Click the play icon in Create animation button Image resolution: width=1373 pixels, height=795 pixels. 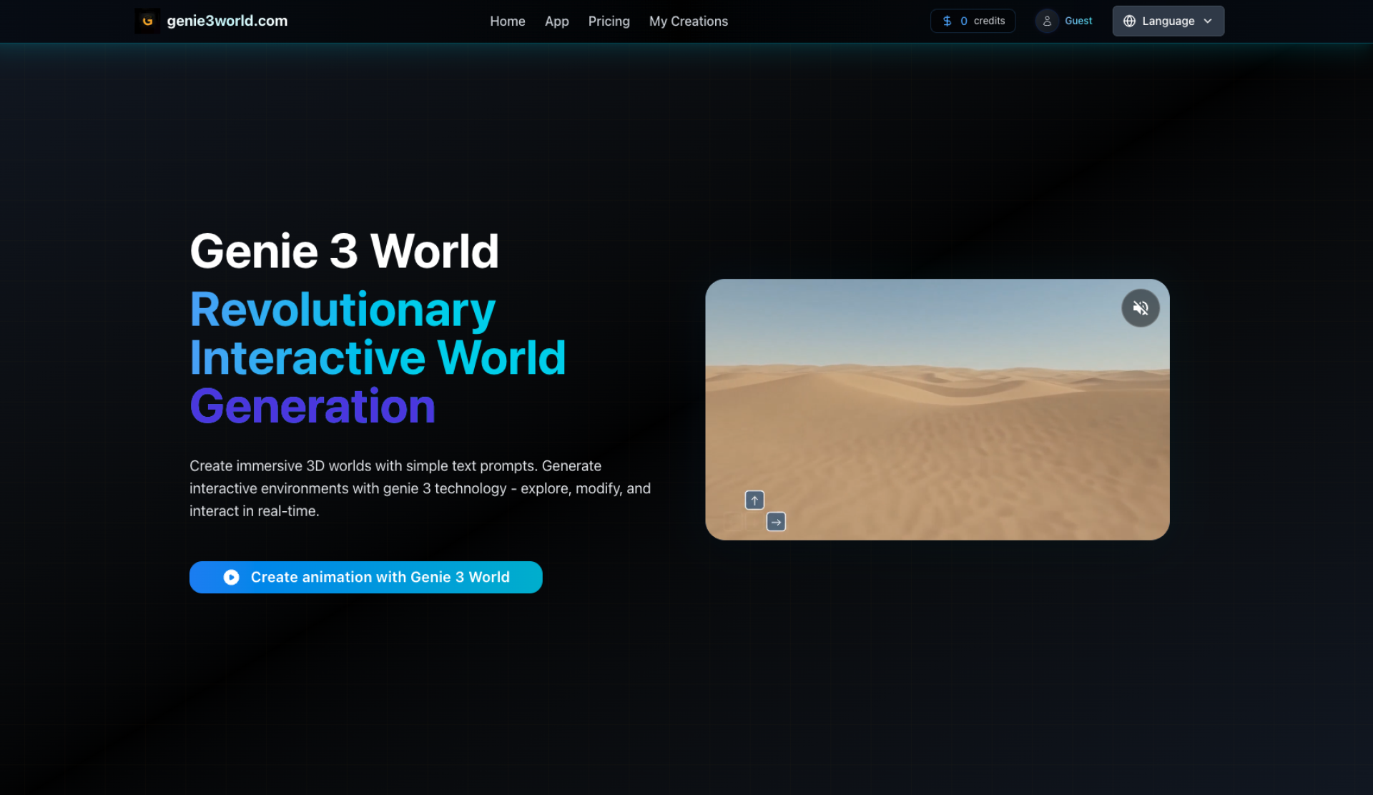coord(231,577)
